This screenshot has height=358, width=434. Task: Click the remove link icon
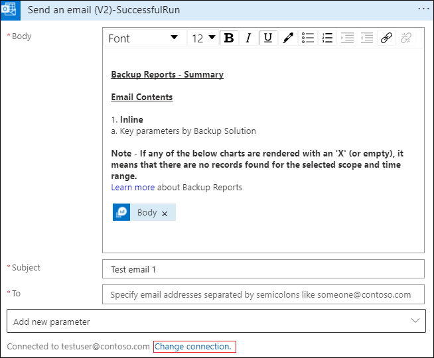point(406,38)
